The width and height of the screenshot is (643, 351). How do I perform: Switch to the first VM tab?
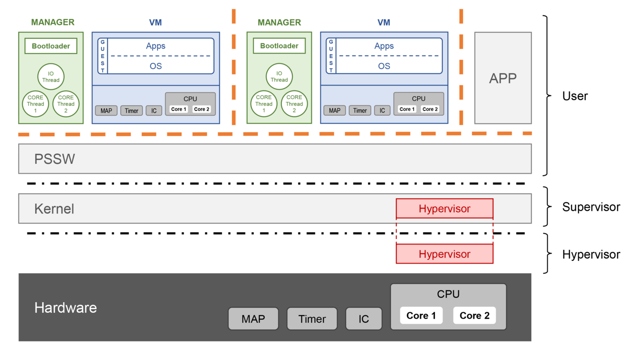156,22
